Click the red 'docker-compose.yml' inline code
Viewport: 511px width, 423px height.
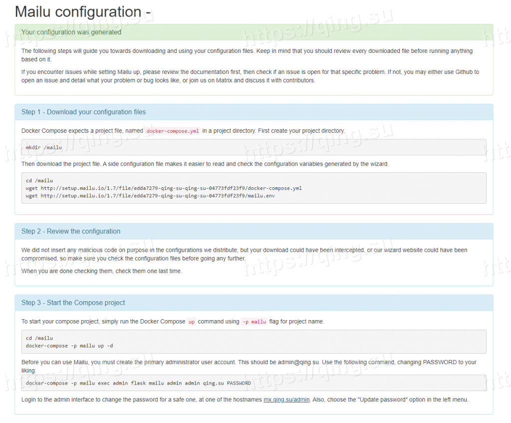click(x=173, y=131)
